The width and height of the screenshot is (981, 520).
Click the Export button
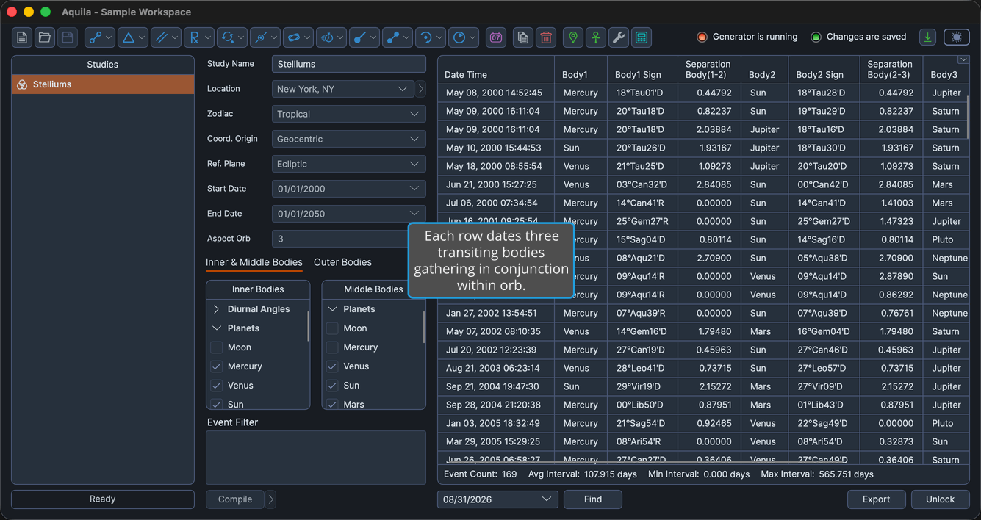click(x=877, y=499)
